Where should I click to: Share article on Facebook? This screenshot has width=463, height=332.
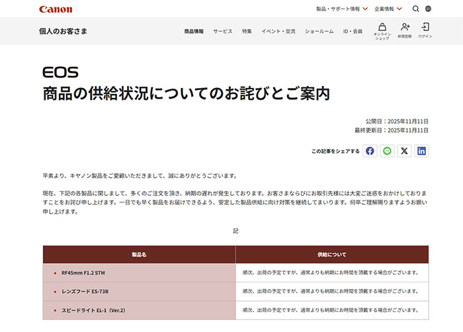370,151
